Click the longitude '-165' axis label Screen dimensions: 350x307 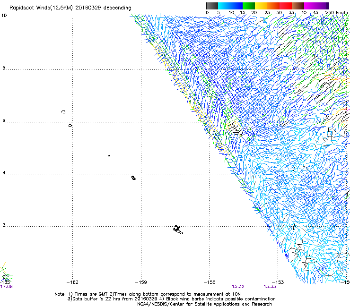5,282
